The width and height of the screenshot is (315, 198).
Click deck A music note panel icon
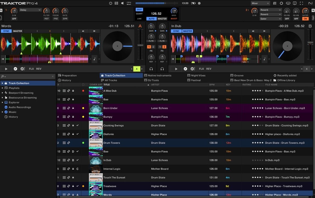point(94,59)
